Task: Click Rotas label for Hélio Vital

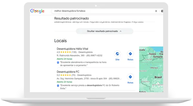Action: coord(130,60)
